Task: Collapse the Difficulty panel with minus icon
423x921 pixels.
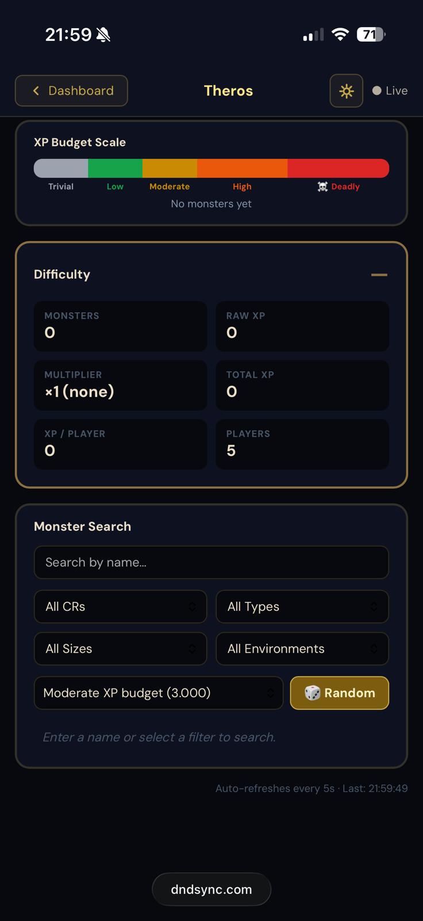Action: [379, 275]
